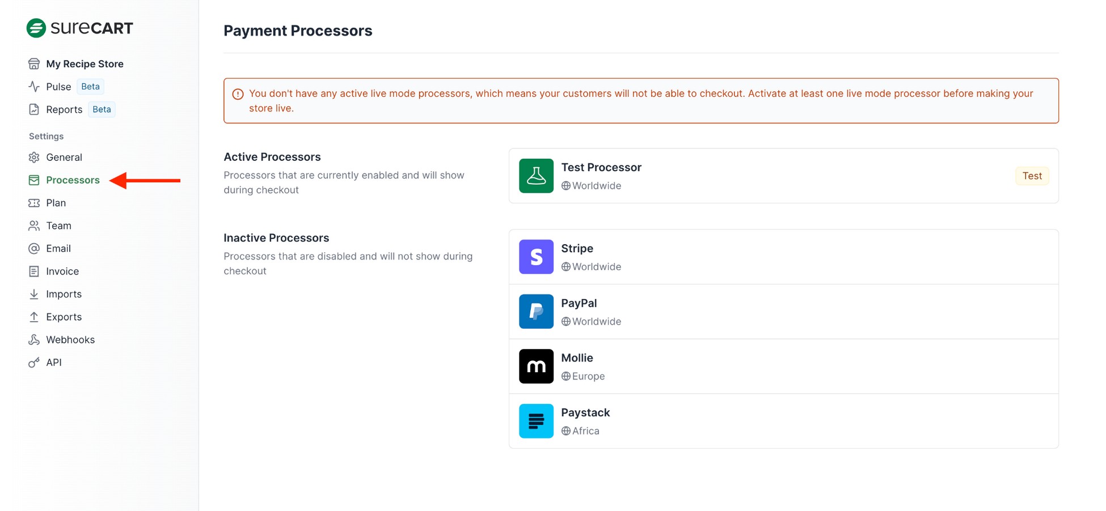Click the PayPal logo icon
This screenshot has width=1106, height=511.
click(536, 312)
